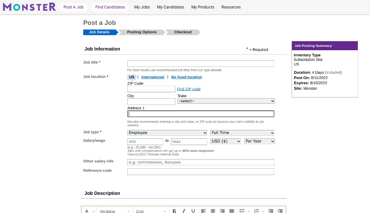Toggle bold formatting in the editor
The width and height of the screenshot is (370, 213).
pyautogui.click(x=174, y=211)
